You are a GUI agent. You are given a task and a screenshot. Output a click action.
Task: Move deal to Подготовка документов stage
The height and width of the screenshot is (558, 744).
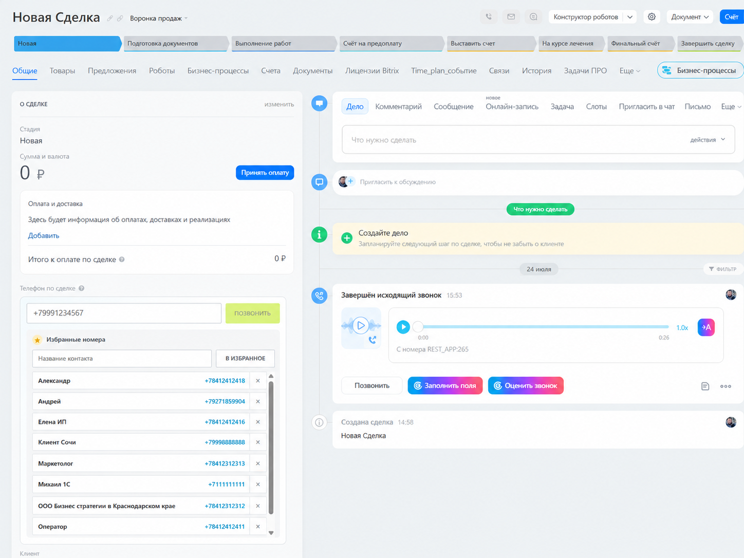(x=176, y=44)
